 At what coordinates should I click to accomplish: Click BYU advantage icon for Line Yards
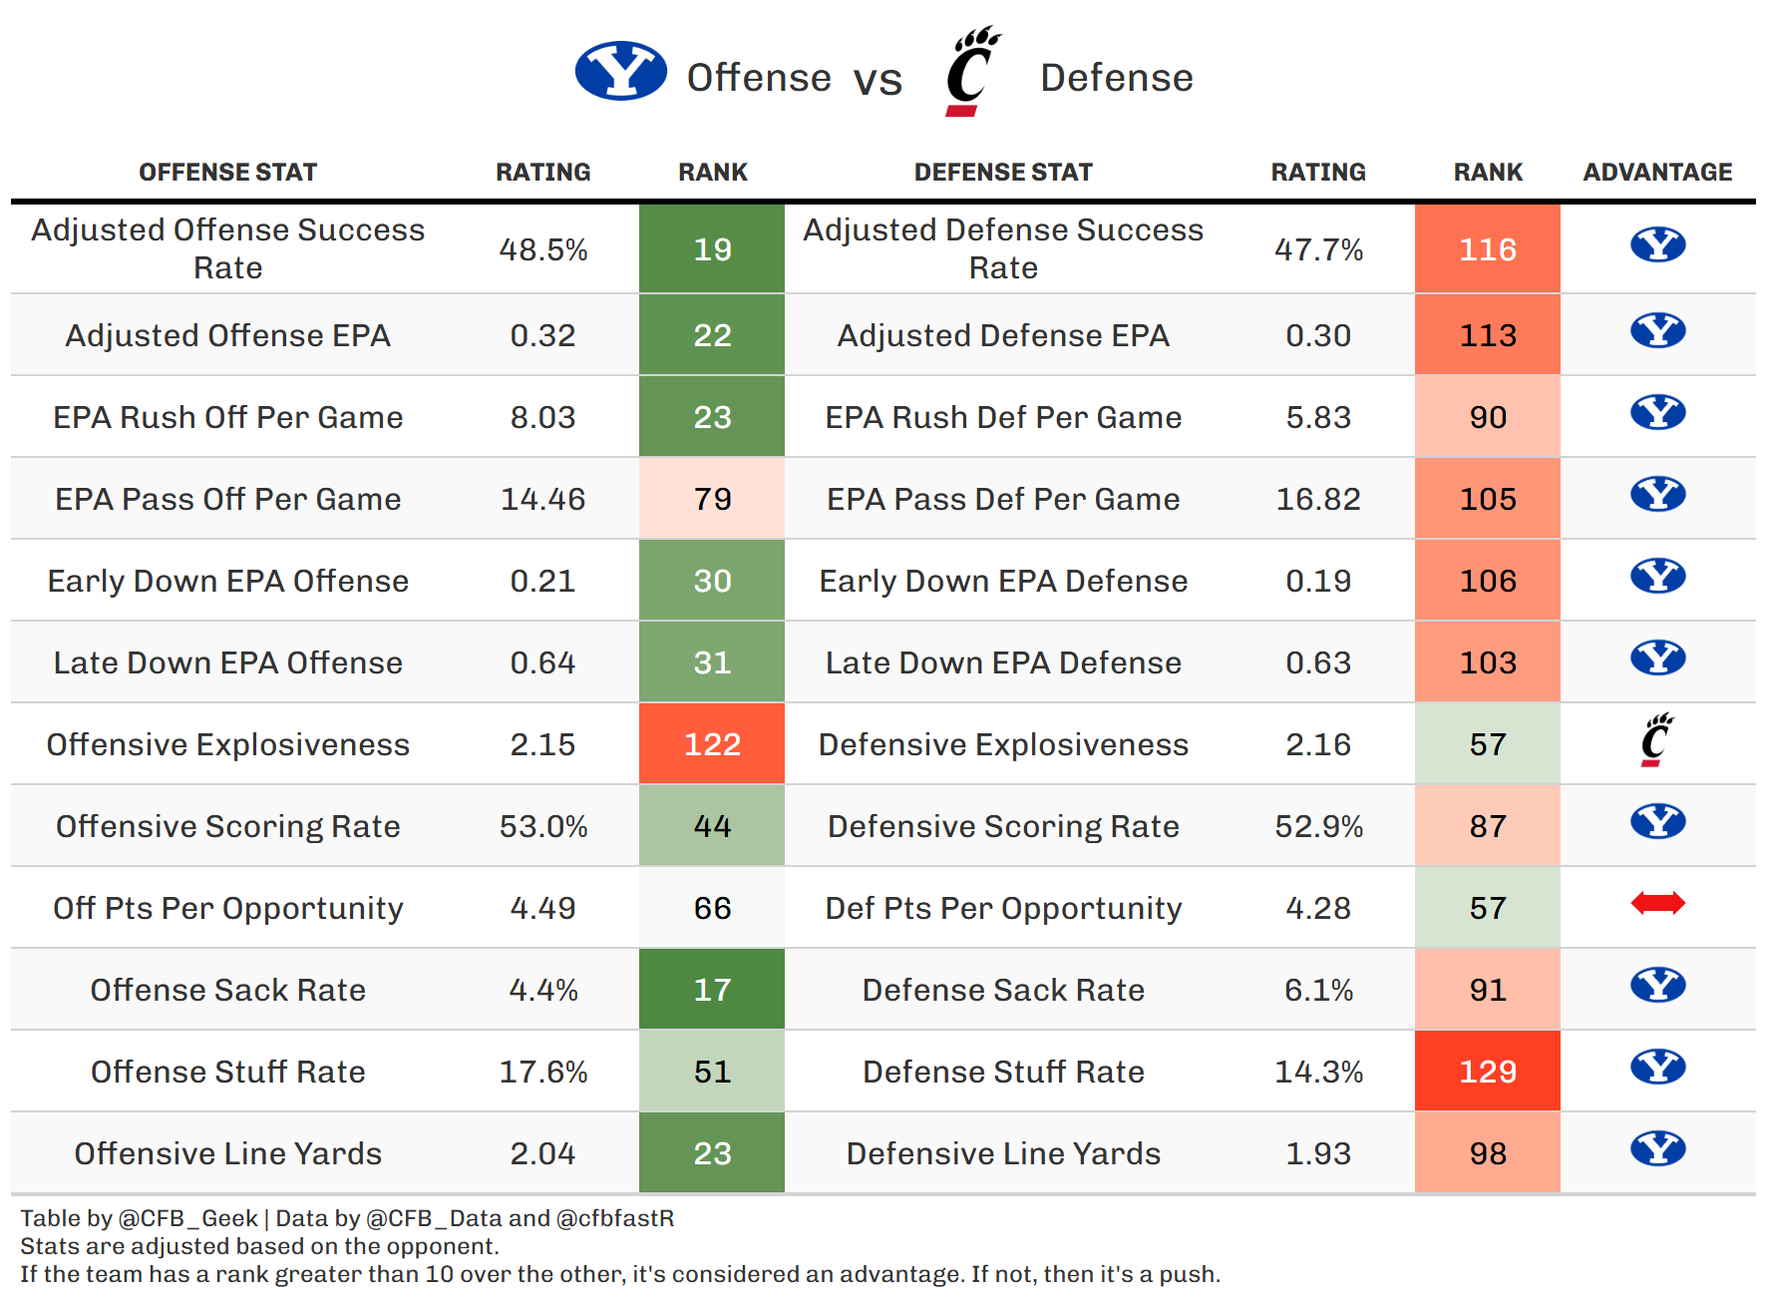(1657, 1148)
